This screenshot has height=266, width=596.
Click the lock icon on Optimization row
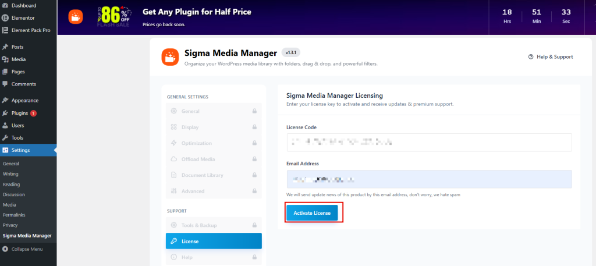pyautogui.click(x=254, y=143)
